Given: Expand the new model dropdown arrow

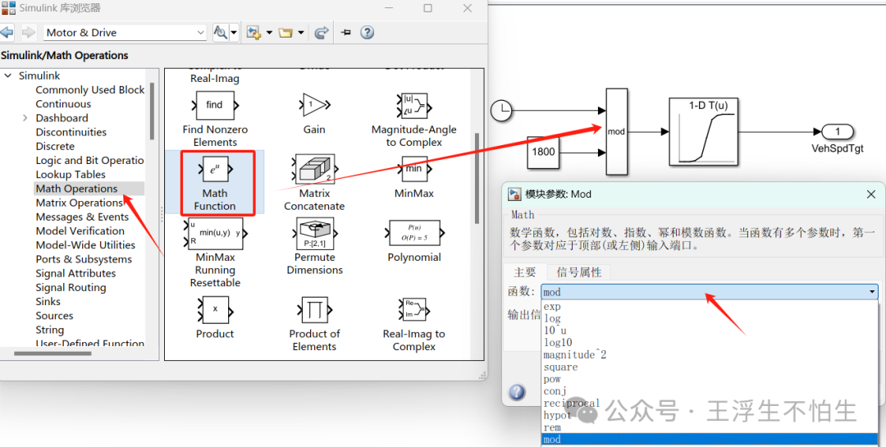Looking at the screenshot, I should 269,33.
